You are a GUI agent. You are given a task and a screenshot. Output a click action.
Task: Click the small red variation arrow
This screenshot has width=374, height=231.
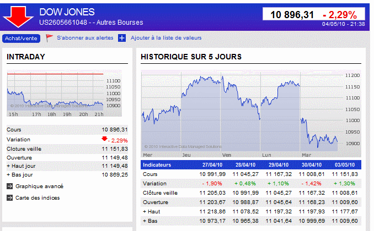click(x=104, y=139)
